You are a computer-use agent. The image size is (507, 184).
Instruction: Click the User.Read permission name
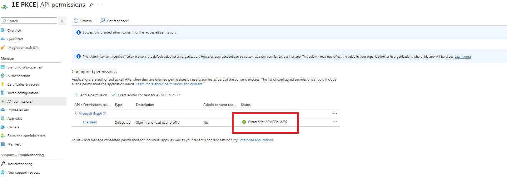tap(90, 122)
